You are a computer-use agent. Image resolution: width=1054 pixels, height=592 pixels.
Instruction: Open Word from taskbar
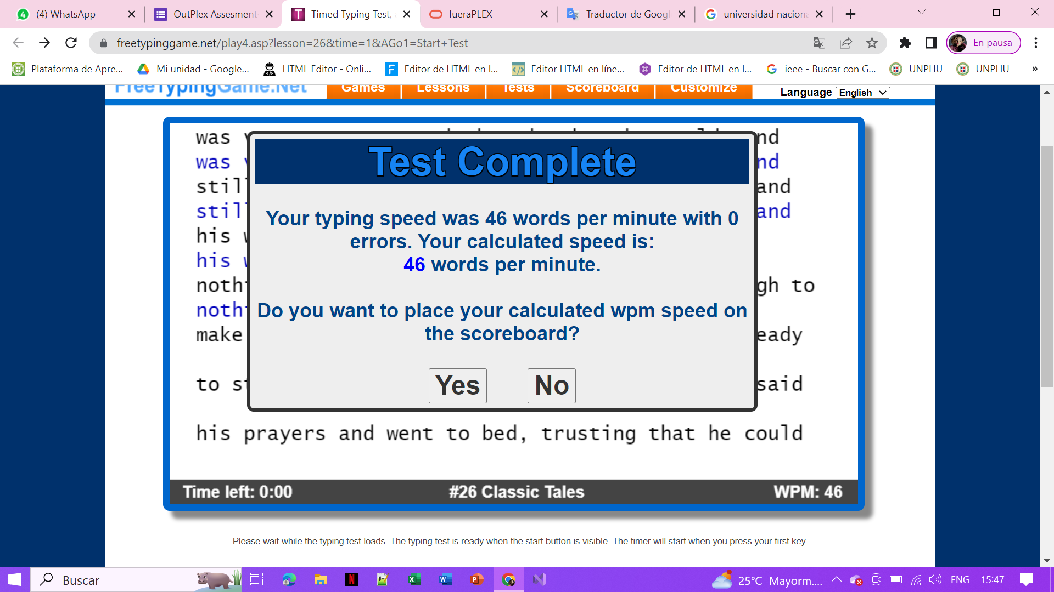(x=446, y=579)
